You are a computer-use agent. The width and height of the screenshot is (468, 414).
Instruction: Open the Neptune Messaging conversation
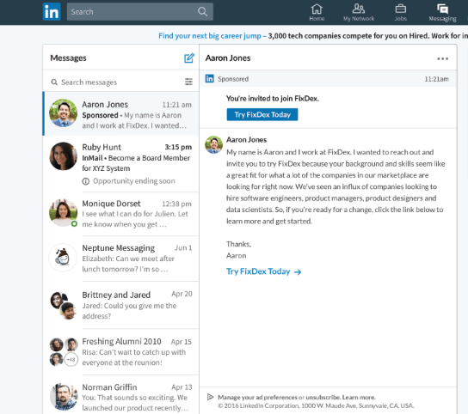[121, 259]
